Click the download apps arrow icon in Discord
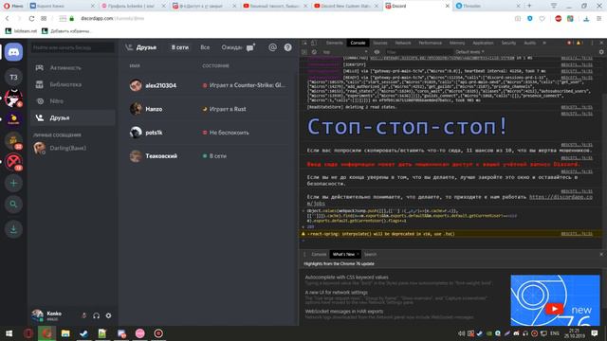Viewport: 607px width, 341px height. (13, 229)
